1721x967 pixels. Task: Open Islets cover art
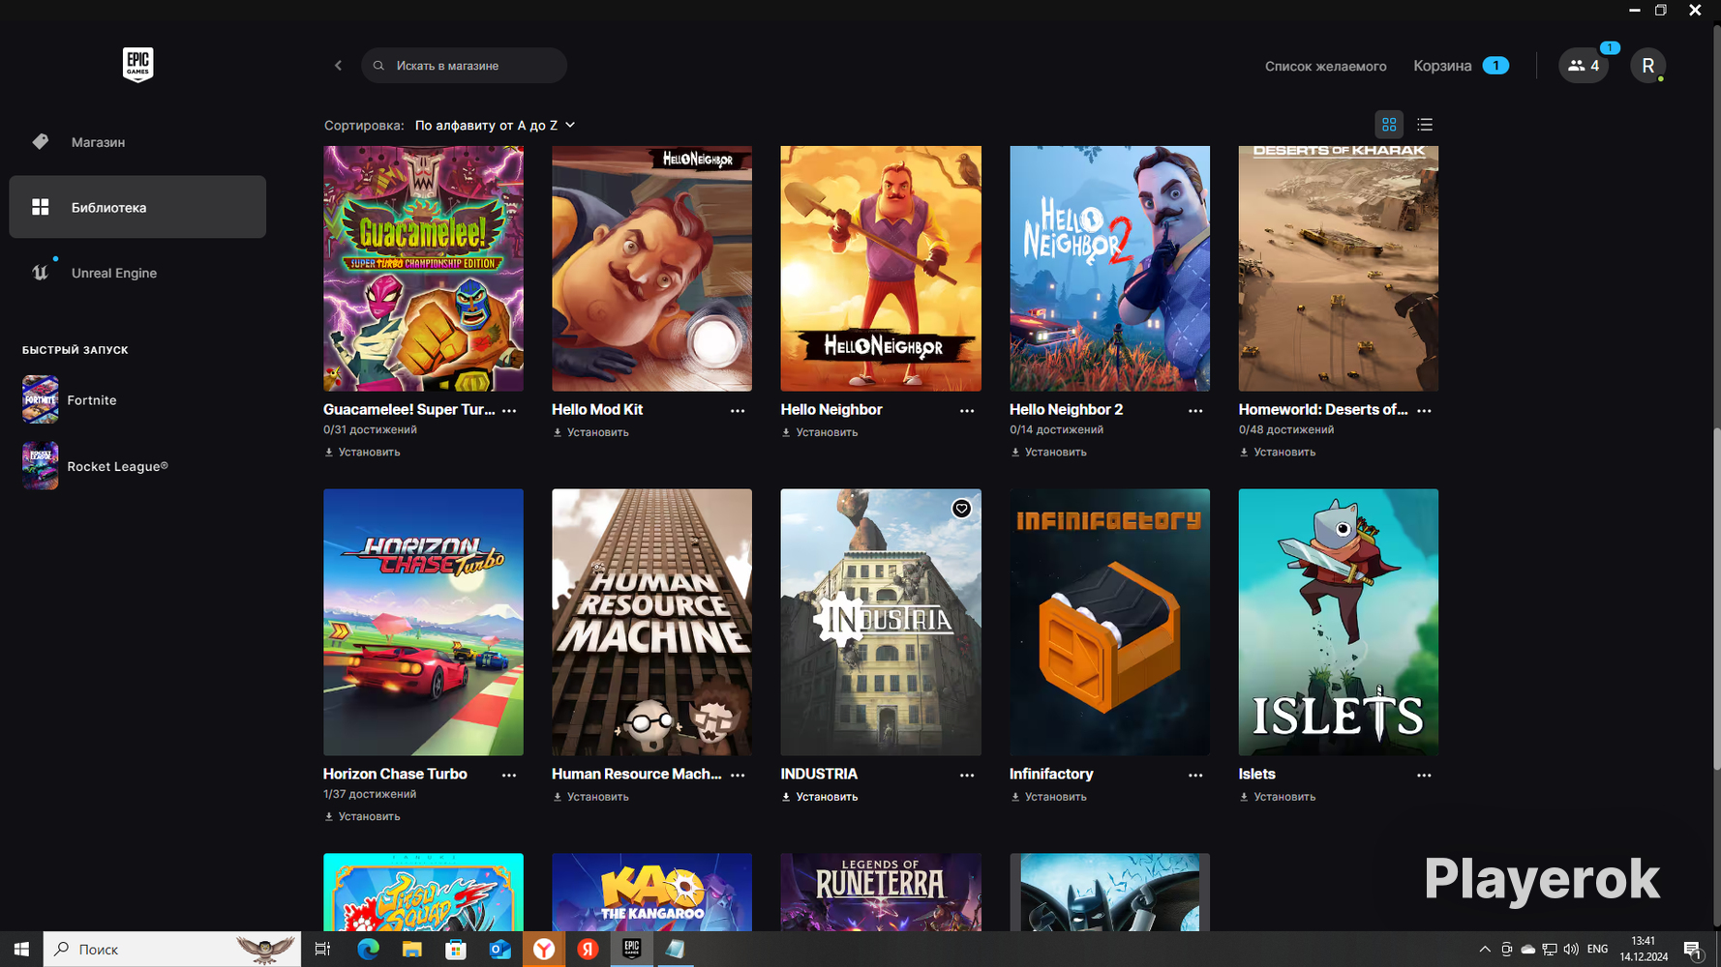point(1339,622)
